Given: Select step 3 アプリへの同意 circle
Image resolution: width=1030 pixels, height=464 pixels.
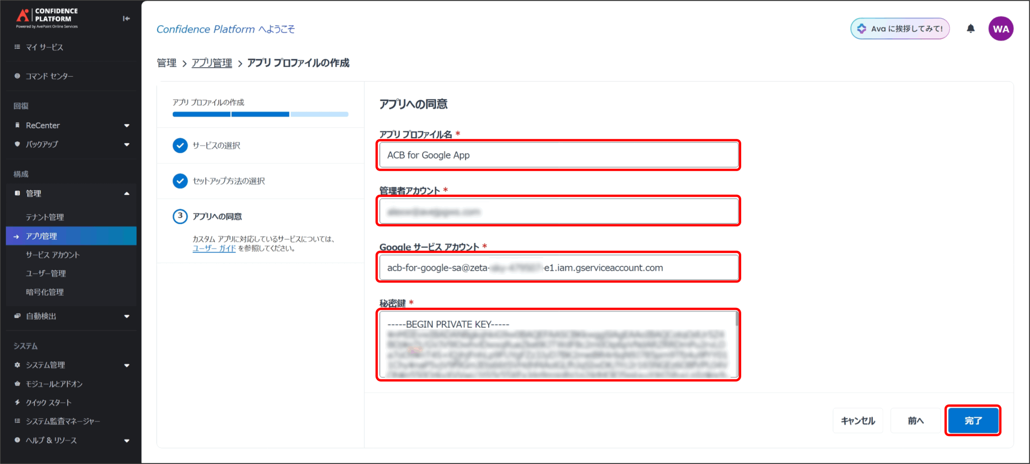Looking at the screenshot, I should click(x=180, y=216).
